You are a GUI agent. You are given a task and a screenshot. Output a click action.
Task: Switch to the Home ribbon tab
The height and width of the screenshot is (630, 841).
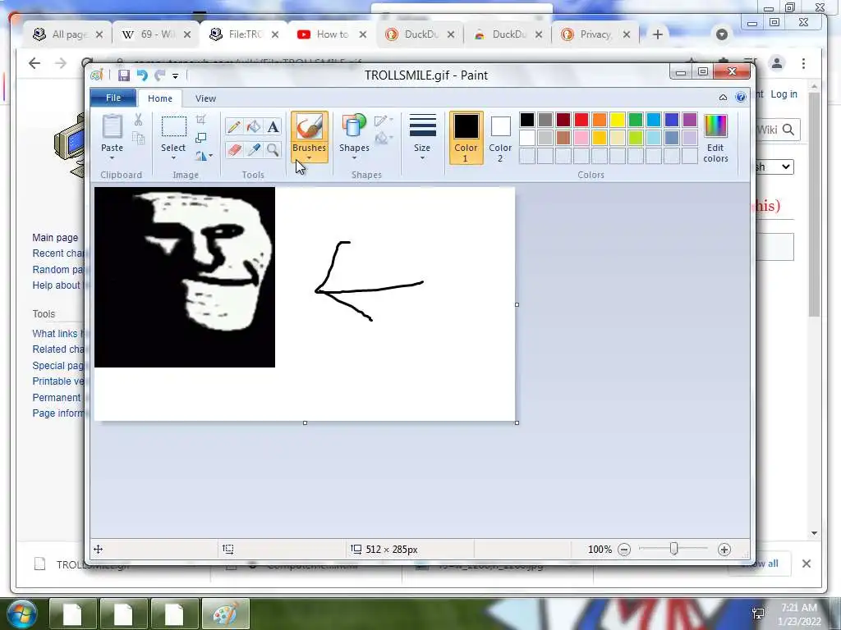[x=160, y=98]
